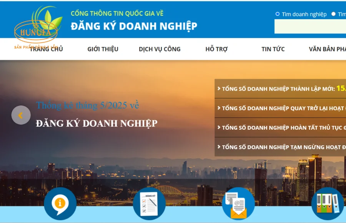
Task: Click the information speech-bubble icon
Action: (x=60, y=204)
